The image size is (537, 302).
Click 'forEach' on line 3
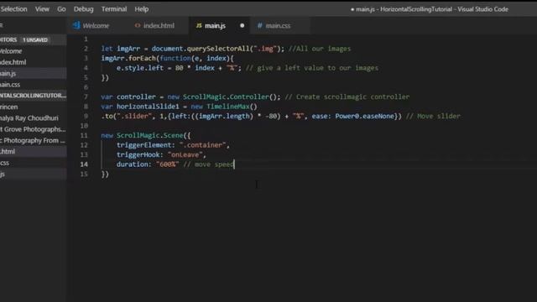coord(142,58)
